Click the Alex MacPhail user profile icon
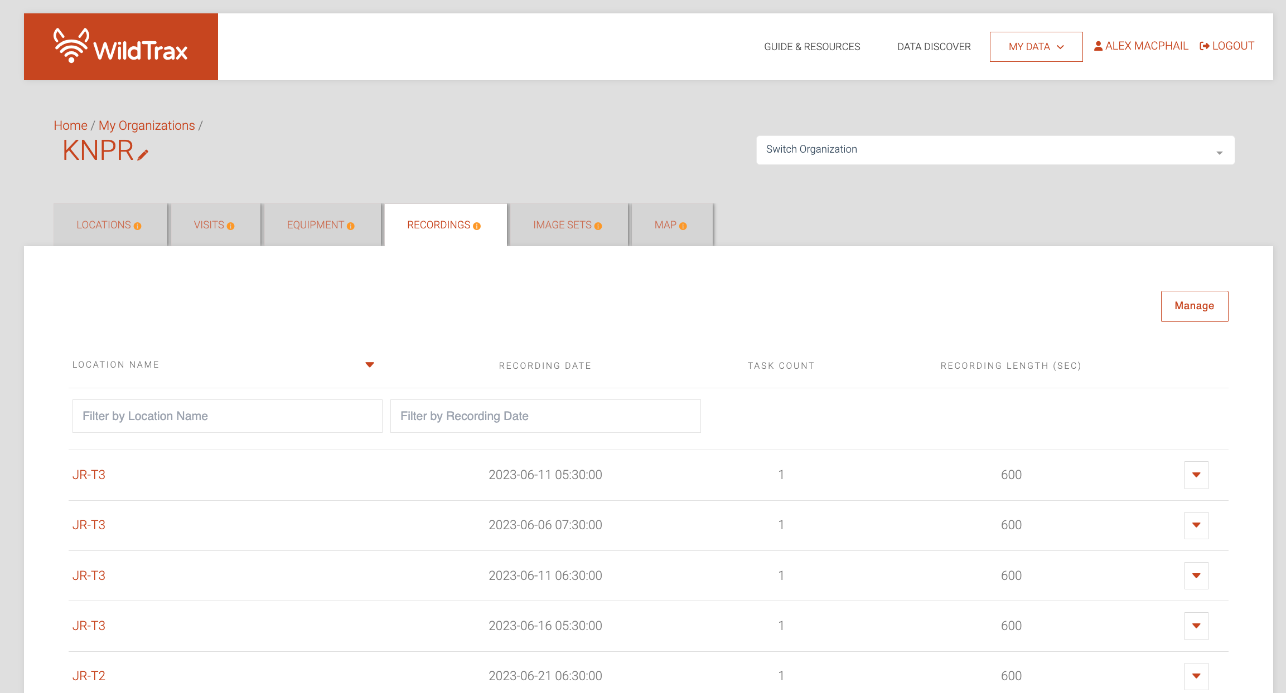Viewport: 1286px width, 693px height. 1098,46
